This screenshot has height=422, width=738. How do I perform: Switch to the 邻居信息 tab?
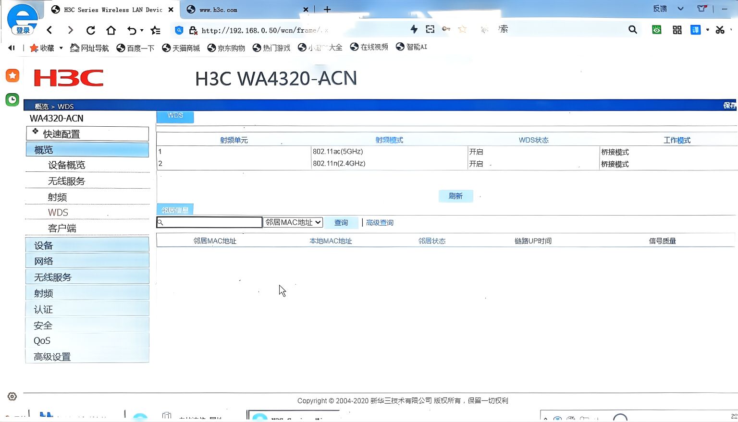(175, 210)
